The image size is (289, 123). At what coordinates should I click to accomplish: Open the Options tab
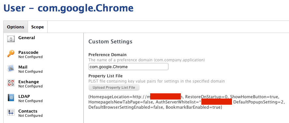point(16,27)
